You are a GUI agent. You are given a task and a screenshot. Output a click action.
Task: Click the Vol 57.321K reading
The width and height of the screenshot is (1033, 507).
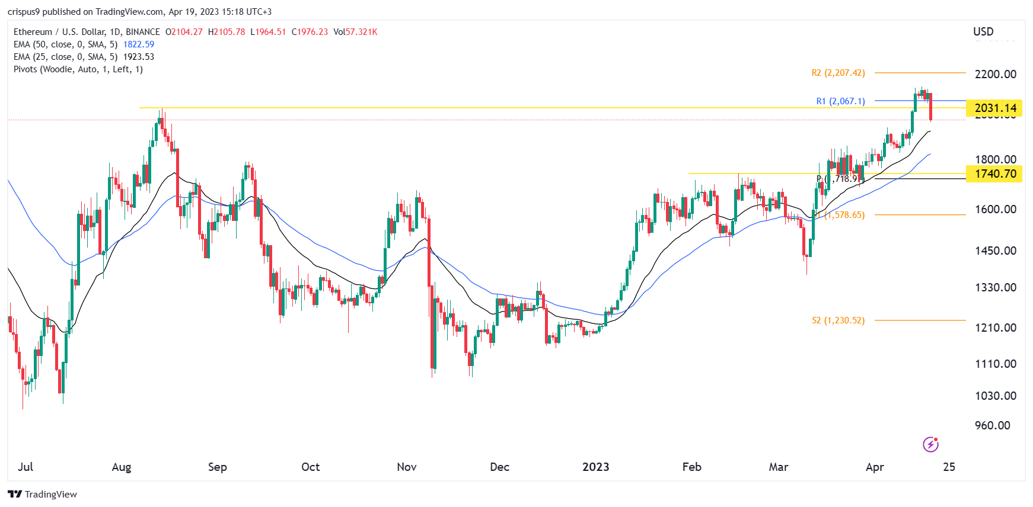(x=355, y=32)
